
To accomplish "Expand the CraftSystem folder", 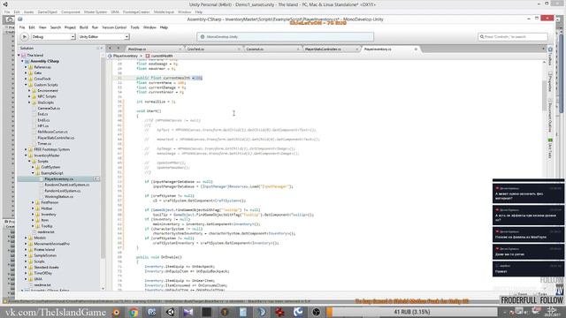I will pos(33,167).
